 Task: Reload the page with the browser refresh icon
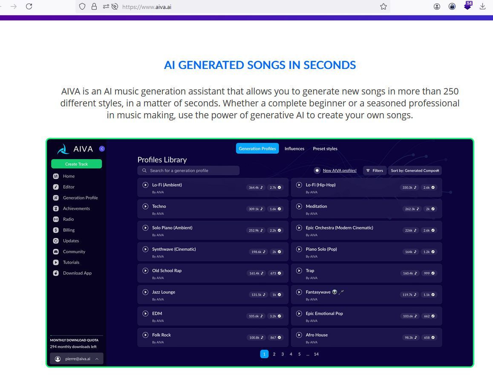point(29,6)
